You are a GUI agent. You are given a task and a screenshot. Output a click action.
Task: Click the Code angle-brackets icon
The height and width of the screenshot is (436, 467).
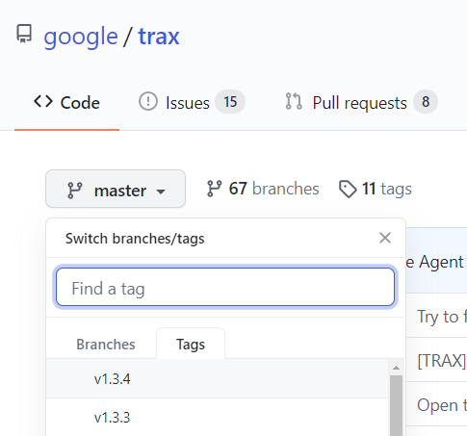(x=43, y=101)
